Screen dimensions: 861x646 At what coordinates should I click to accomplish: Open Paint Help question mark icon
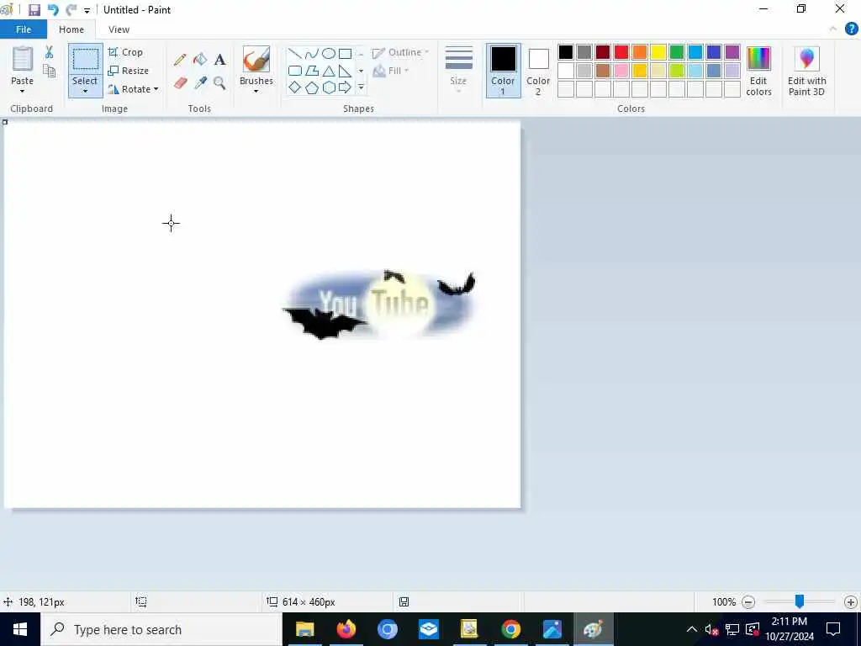click(852, 29)
